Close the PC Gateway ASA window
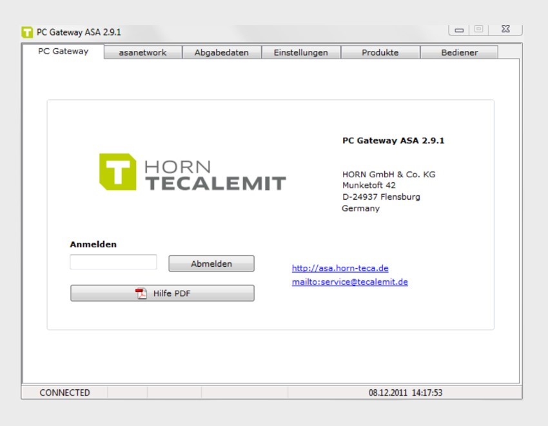This screenshot has height=426, width=548. [x=505, y=30]
